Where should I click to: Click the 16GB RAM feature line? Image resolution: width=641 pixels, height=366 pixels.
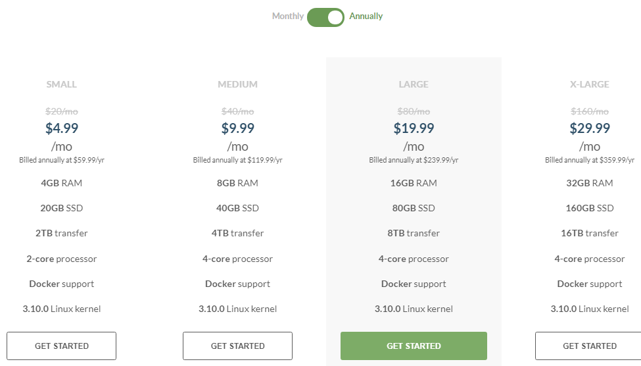[414, 183]
